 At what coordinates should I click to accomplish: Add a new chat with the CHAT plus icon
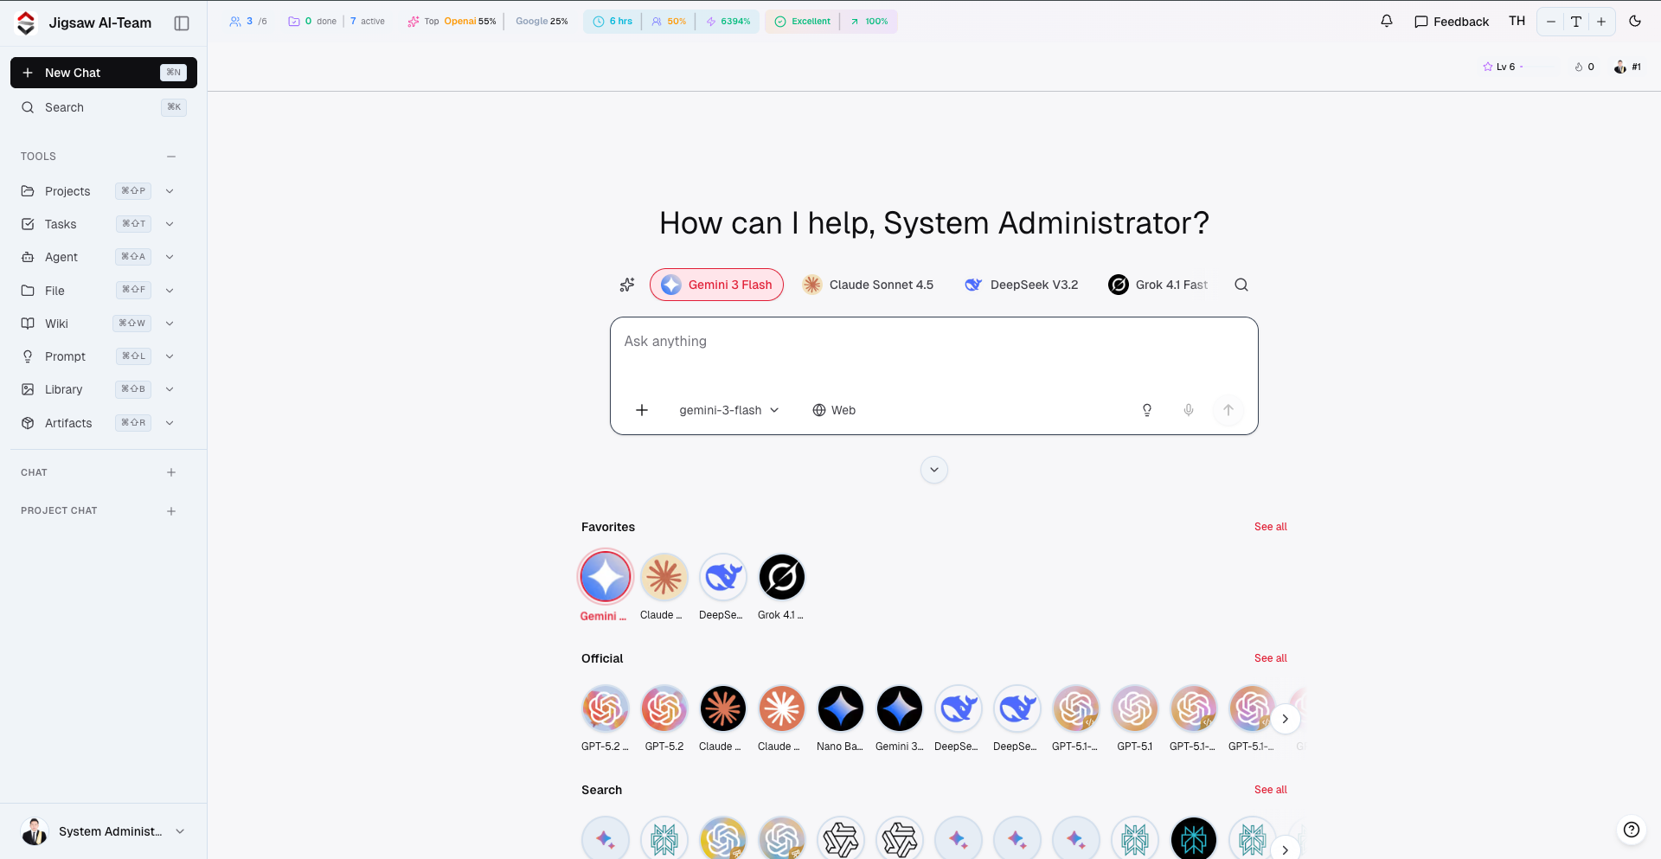171,472
